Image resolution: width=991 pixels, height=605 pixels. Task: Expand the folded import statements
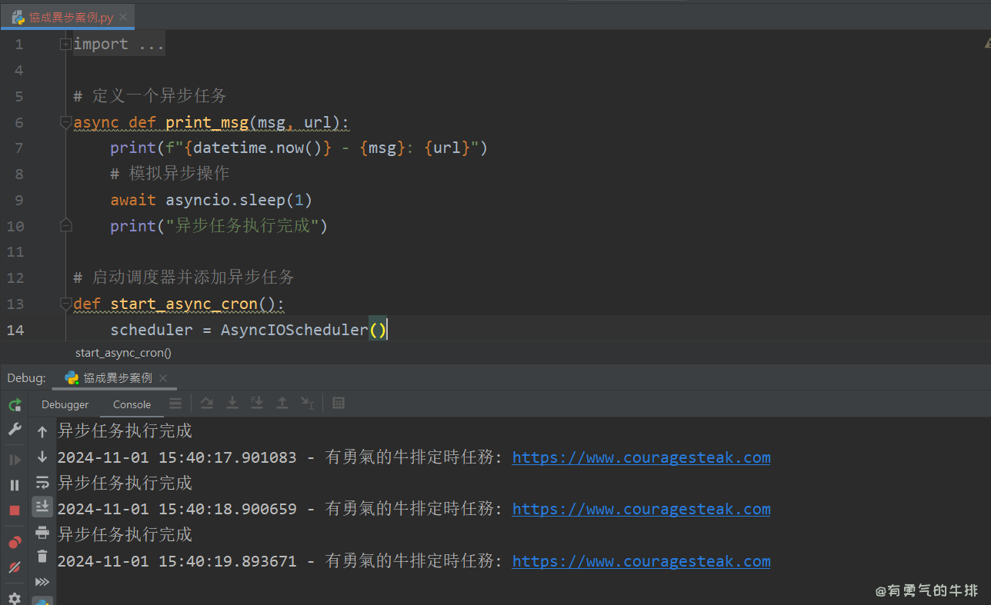(x=65, y=44)
